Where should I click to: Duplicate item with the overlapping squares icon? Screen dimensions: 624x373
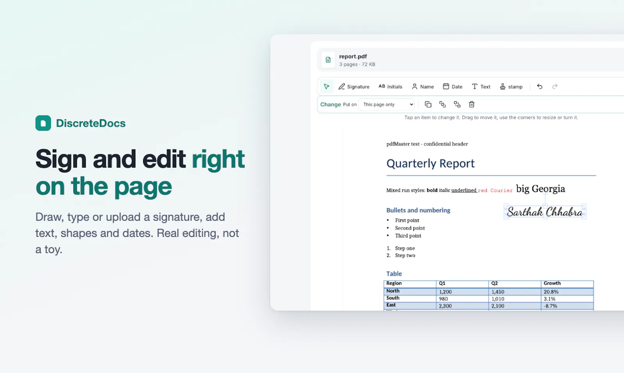(x=428, y=104)
